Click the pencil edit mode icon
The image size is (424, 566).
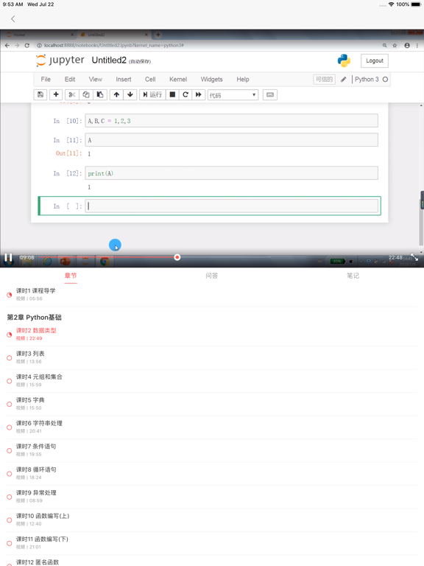pos(343,80)
